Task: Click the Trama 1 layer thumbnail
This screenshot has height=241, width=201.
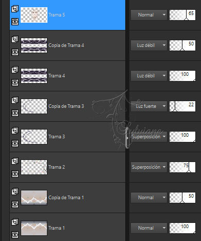Action: 34,228
